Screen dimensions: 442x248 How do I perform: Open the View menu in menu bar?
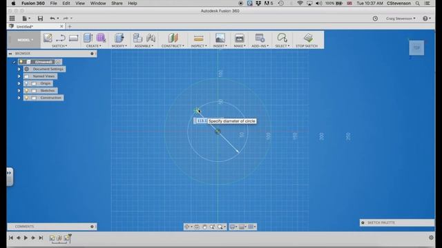pos(80,3)
